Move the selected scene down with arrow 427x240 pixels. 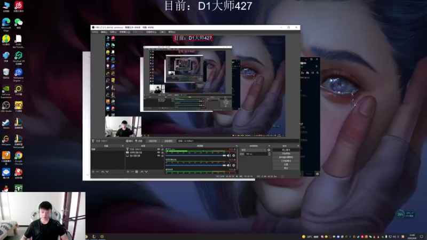[107, 172]
